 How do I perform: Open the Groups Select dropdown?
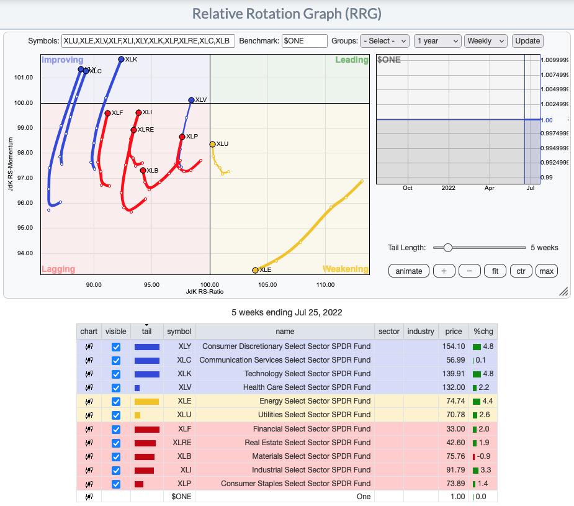(385, 41)
